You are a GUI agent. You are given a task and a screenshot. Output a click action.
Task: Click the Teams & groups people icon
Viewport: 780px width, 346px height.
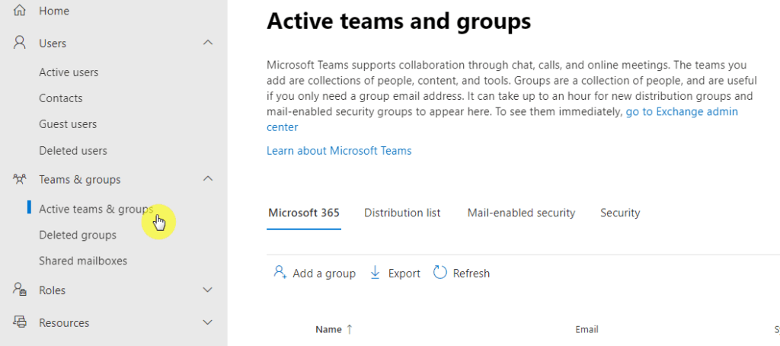click(x=19, y=179)
